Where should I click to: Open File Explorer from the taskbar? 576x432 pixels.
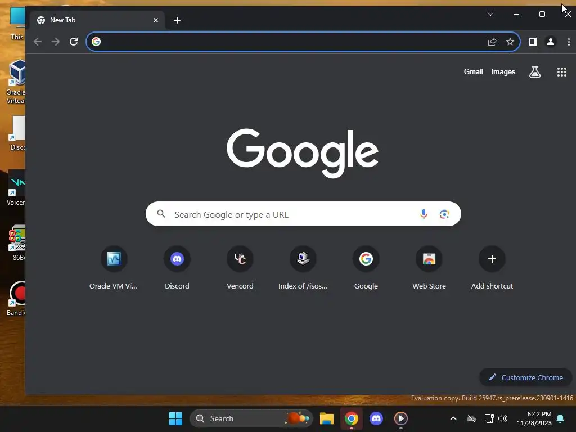click(x=327, y=418)
